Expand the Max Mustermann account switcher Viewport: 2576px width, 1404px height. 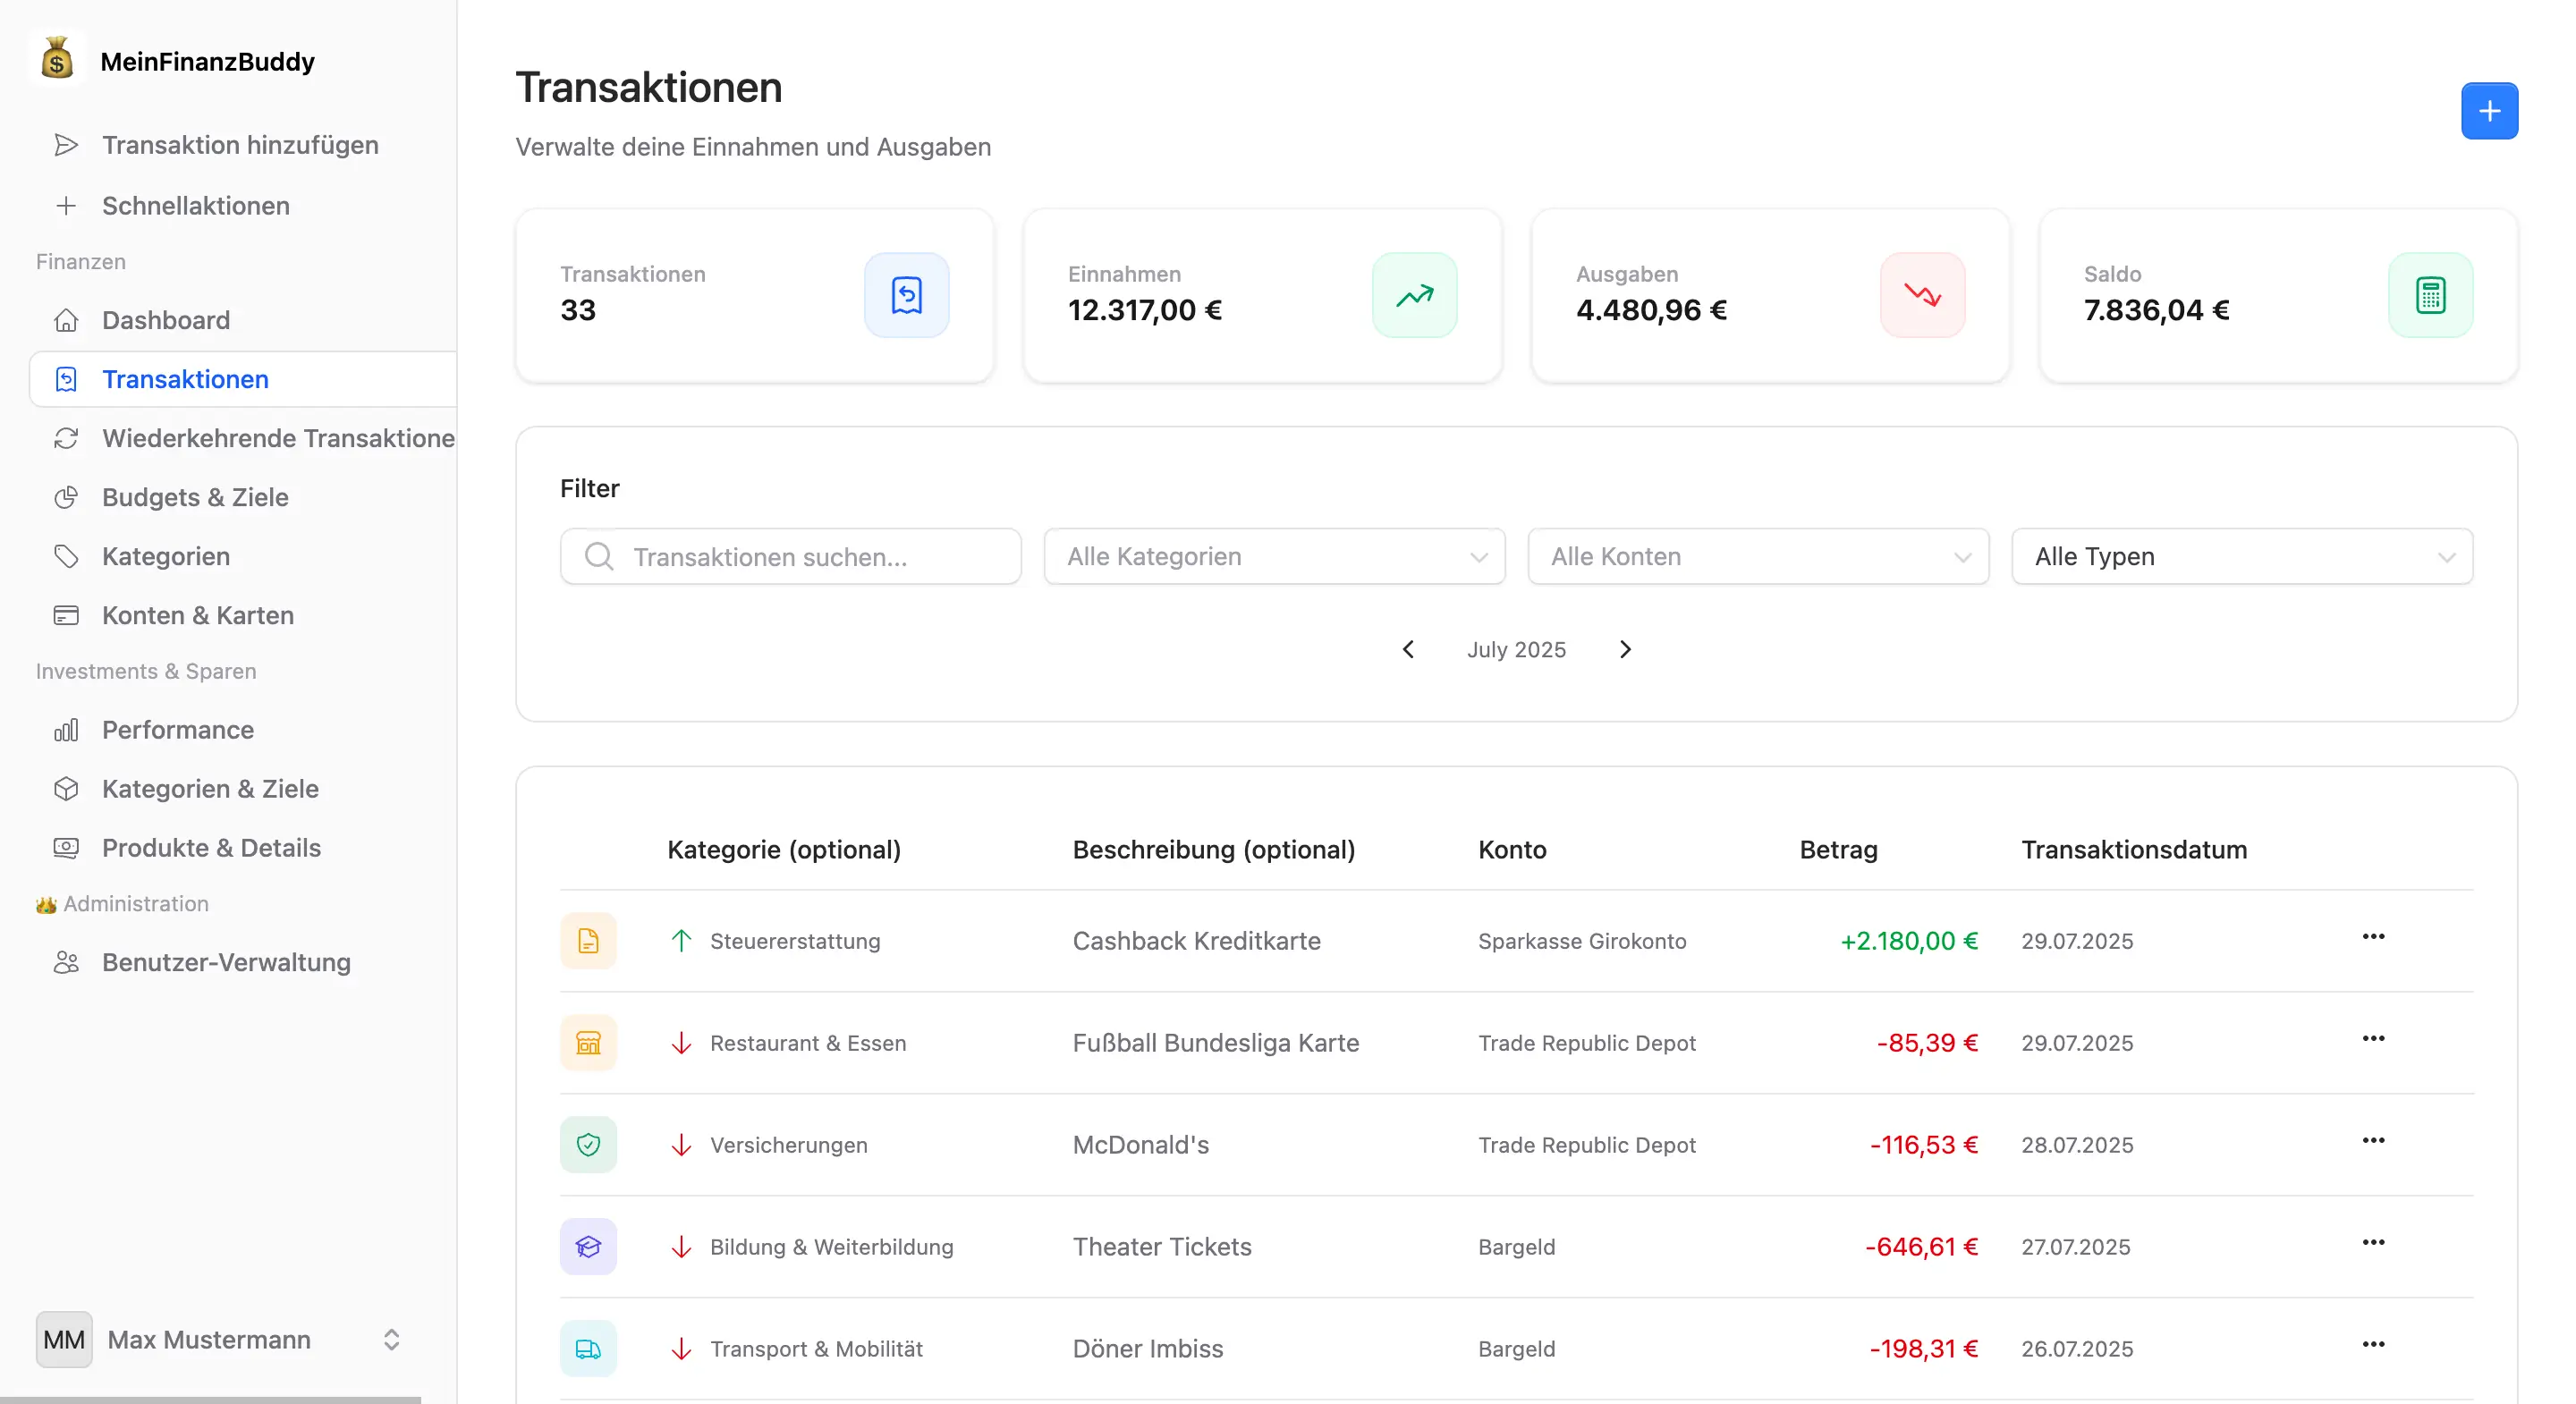click(x=391, y=1340)
